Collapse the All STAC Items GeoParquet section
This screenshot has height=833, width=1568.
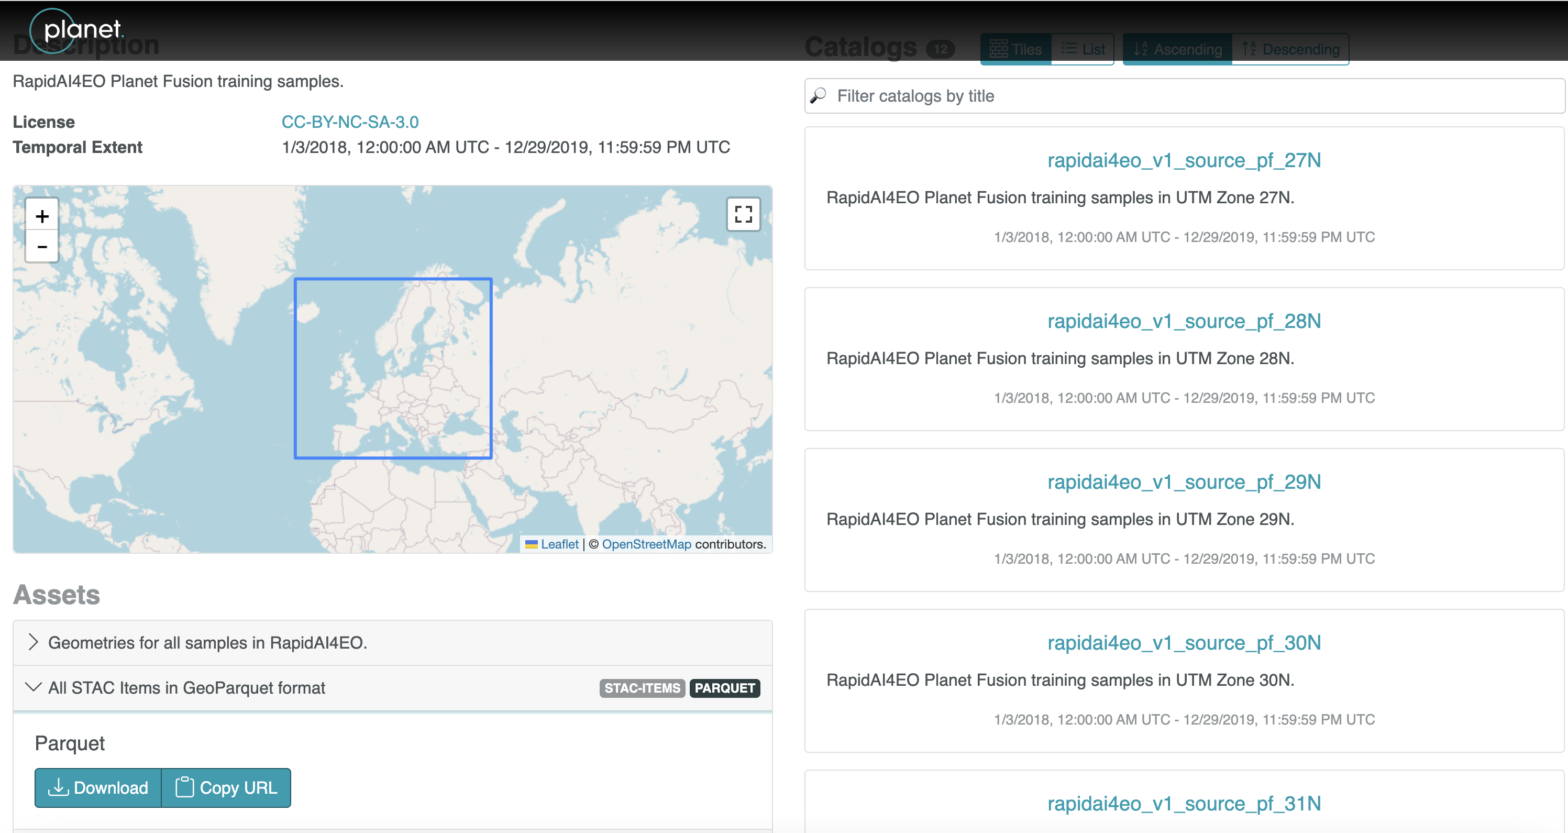click(35, 688)
